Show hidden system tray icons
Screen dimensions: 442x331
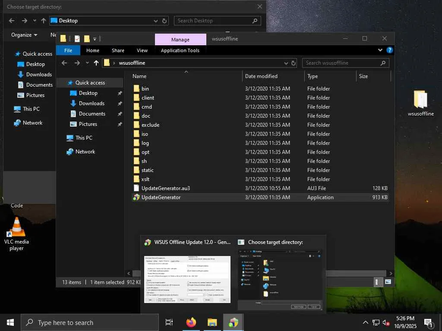365,322
